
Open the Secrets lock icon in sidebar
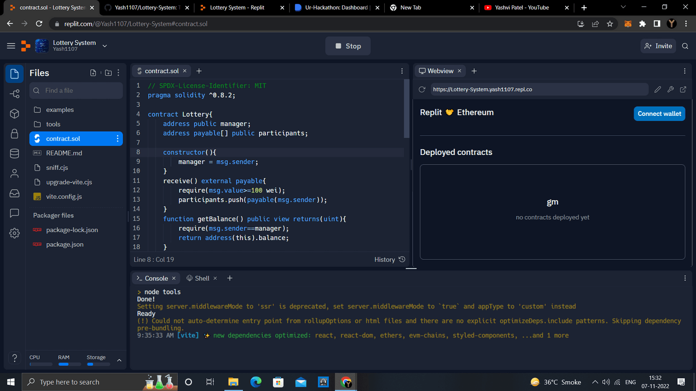(14, 134)
